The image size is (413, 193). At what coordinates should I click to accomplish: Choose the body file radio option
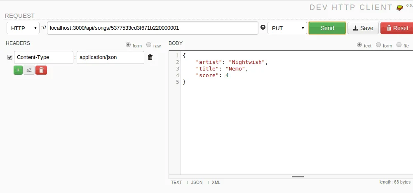(399, 45)
